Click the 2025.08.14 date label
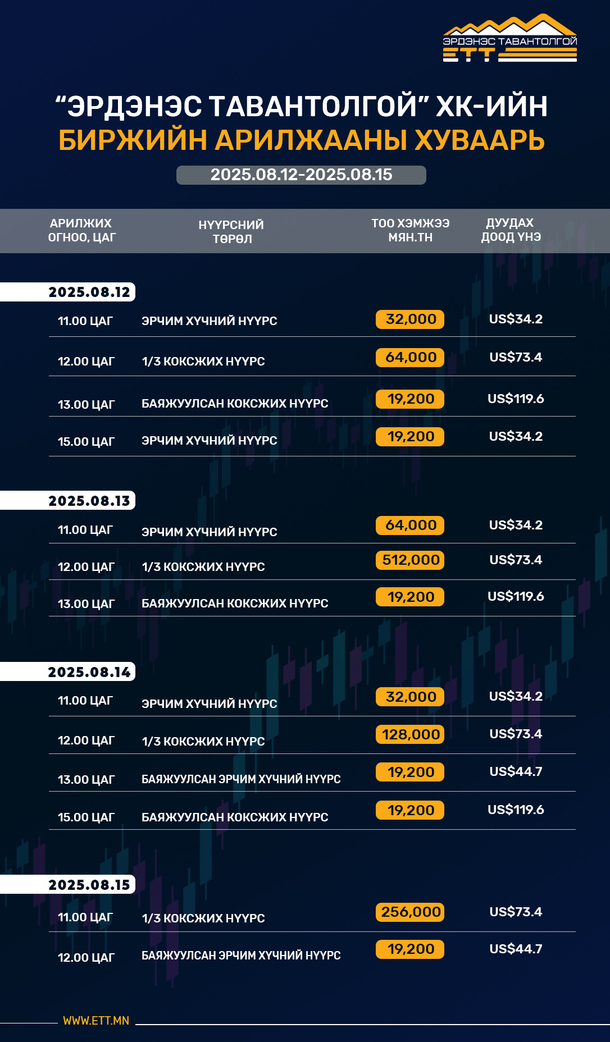The height and width of the screenshot is (1042, 610). pyautogui.click(x=89, y=672)
